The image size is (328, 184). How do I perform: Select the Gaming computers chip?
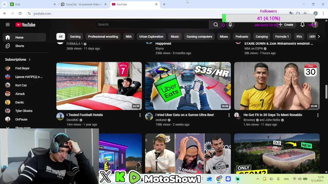(x=199, y=37)
